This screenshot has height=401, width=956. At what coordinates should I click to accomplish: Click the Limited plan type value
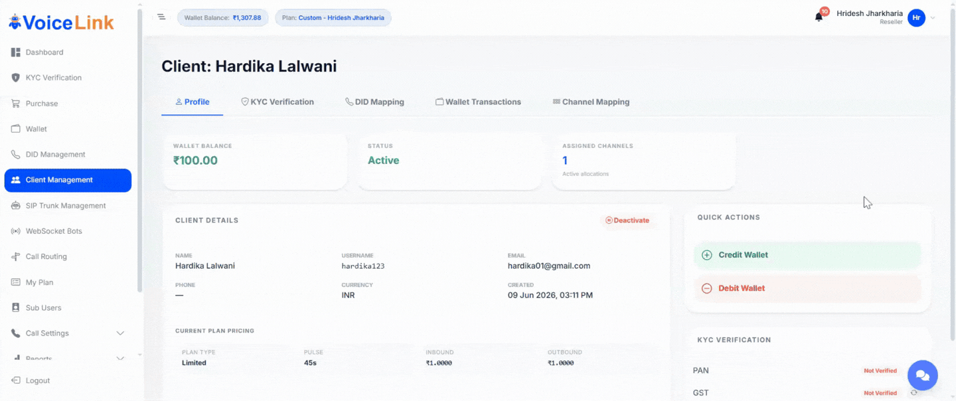(194, 363)
